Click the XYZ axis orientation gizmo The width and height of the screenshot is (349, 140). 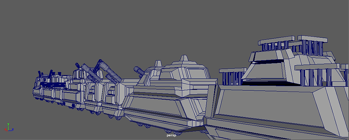[9, 127]
